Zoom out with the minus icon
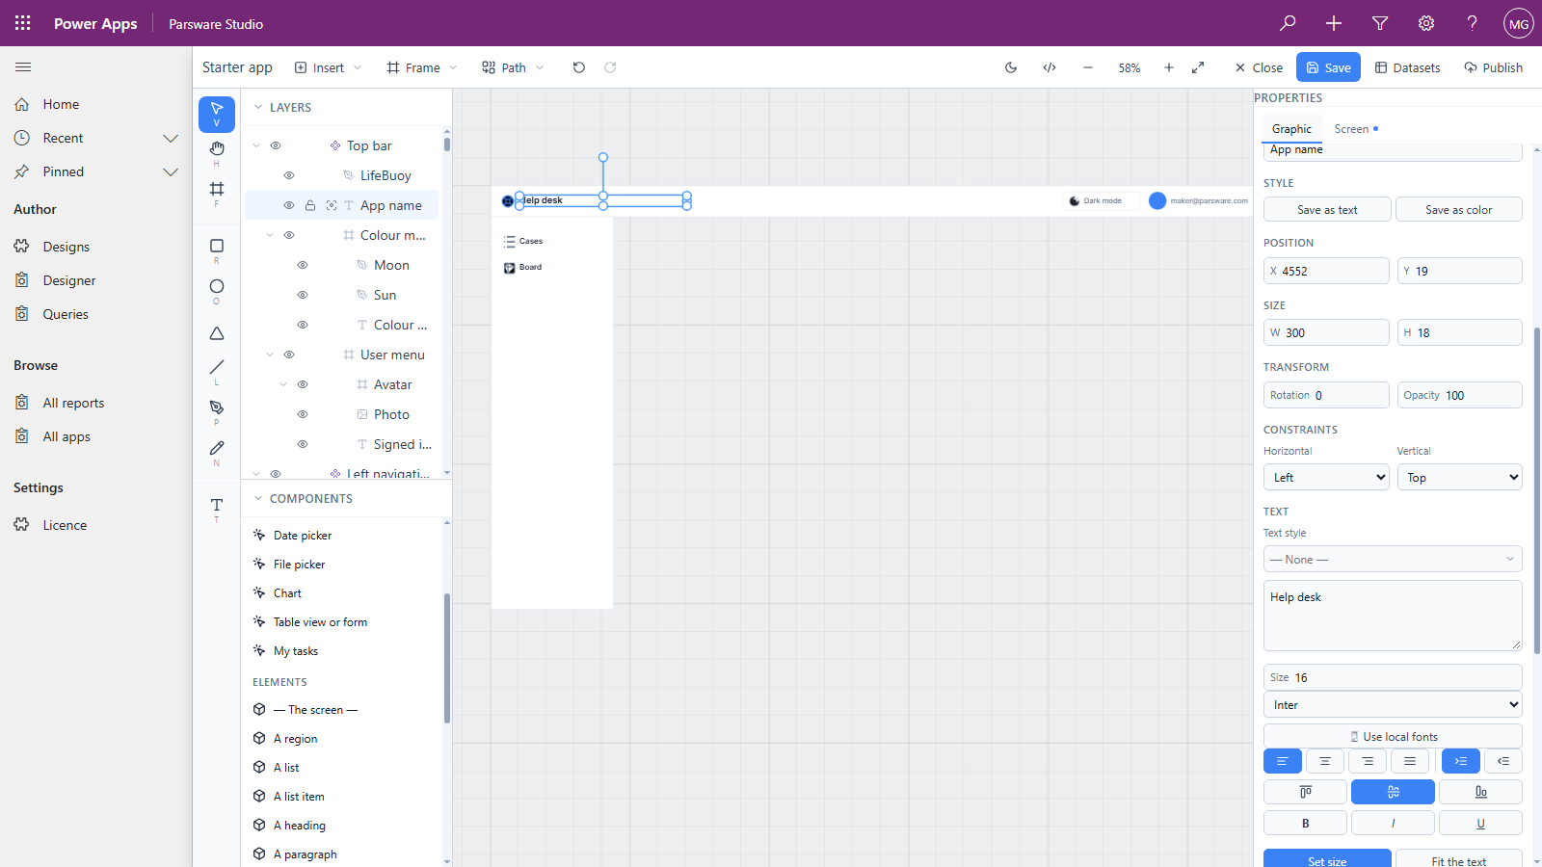 point(1088,67)
